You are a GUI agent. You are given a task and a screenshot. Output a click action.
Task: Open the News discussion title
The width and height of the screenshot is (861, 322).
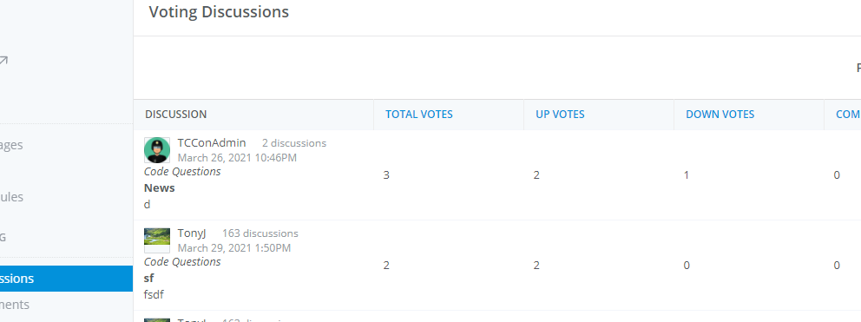159,188
